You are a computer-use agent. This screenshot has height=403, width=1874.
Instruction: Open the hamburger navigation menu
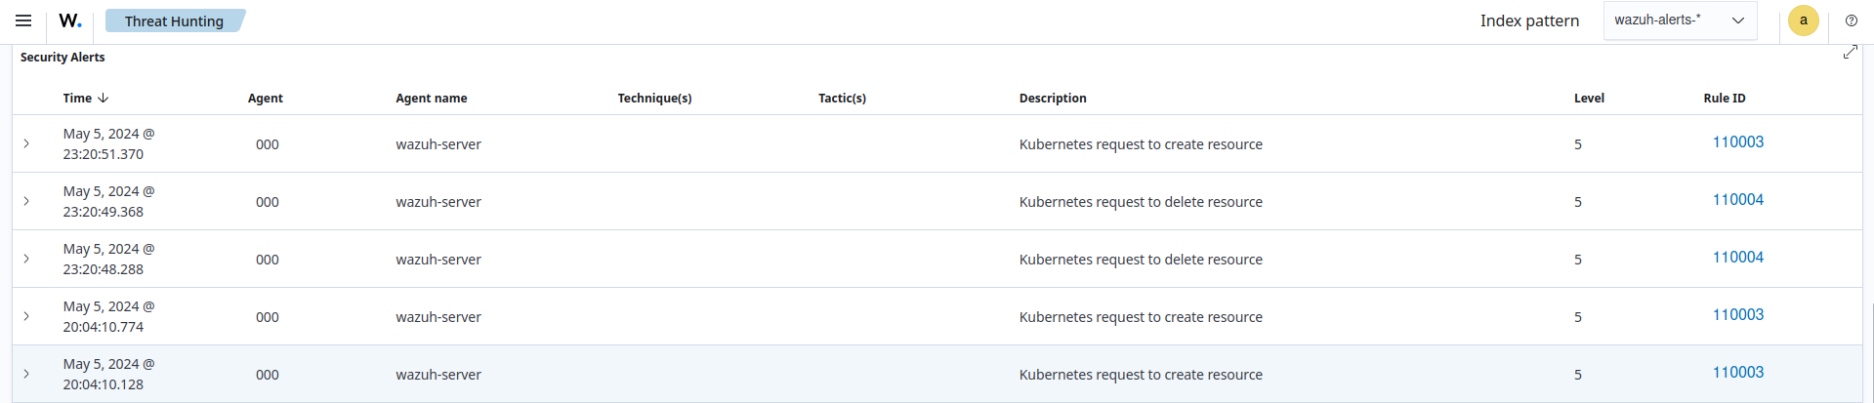coord(23,20)
